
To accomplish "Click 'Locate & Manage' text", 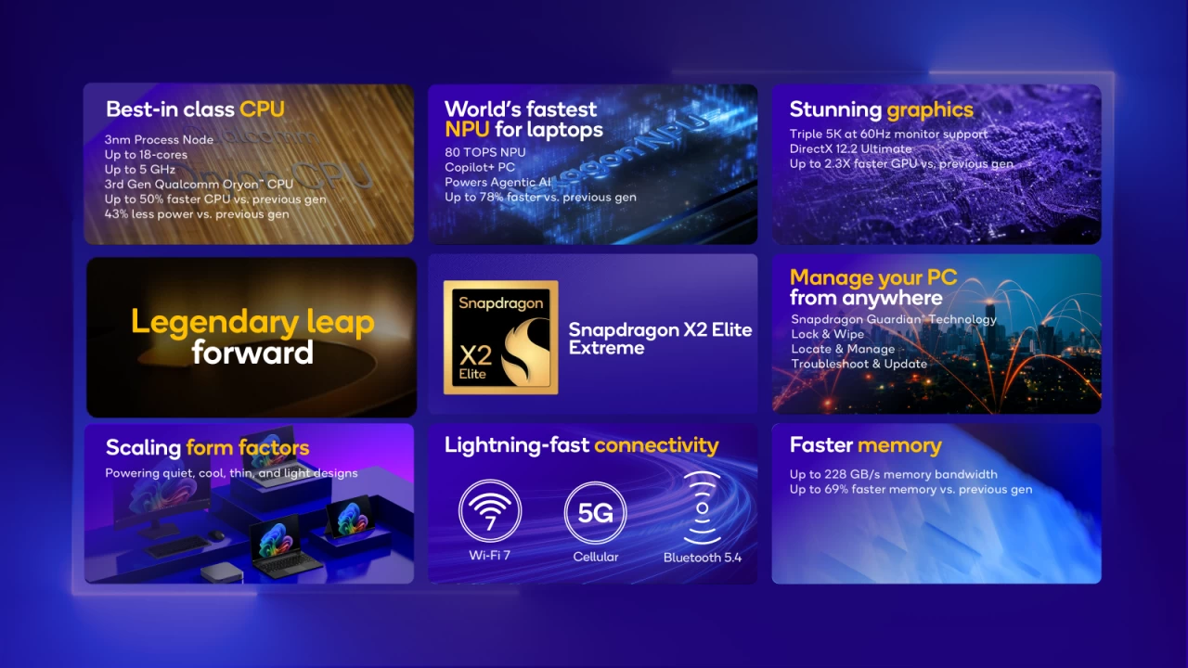I will click(843, 349).
